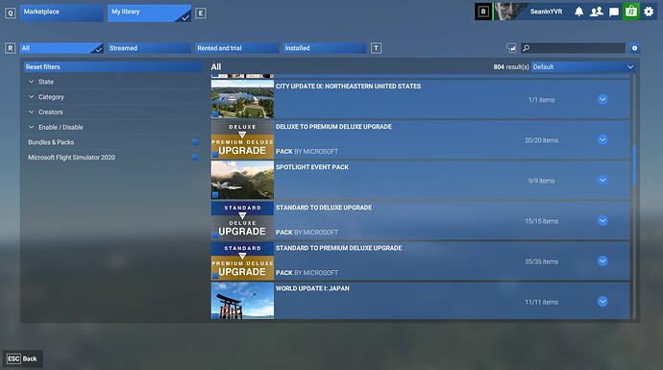Click the magnifier search icon
663x370 pixels.
click(526, 48)
